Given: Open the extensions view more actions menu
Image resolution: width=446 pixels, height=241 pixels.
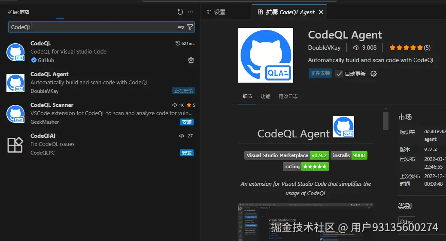Looking at the screenshot, I should point(191,12).
